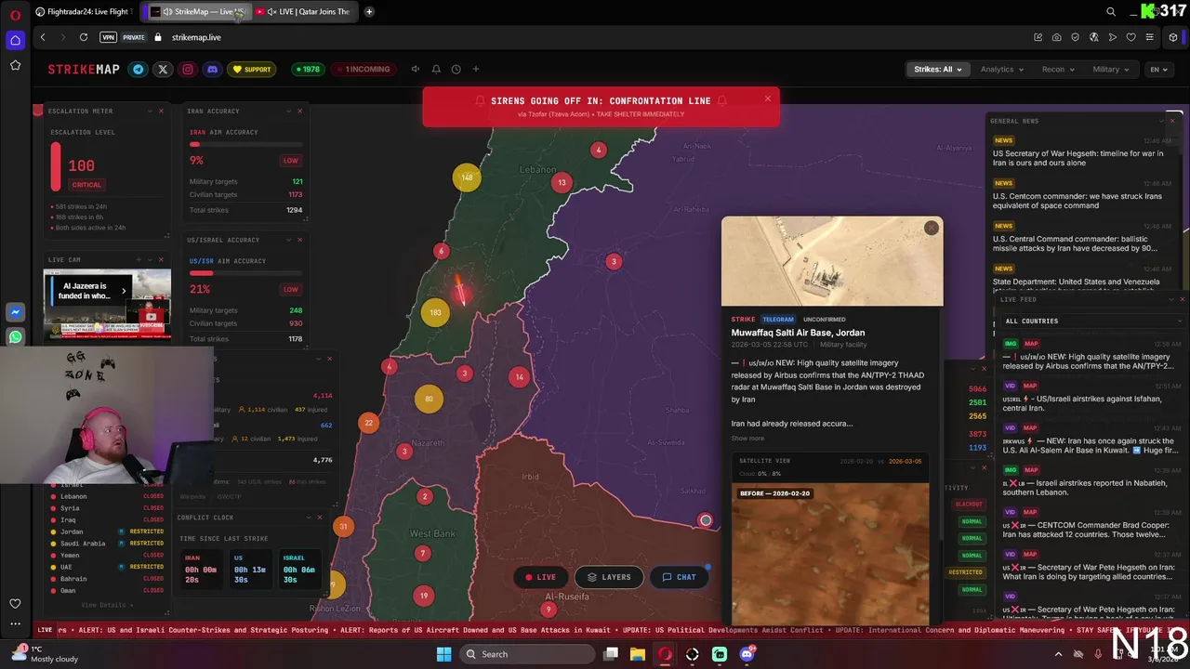Viewport: 1190px width, 669px height.
Task: Click the heart bookmark icon in address bar
Action: point(1130,37)
